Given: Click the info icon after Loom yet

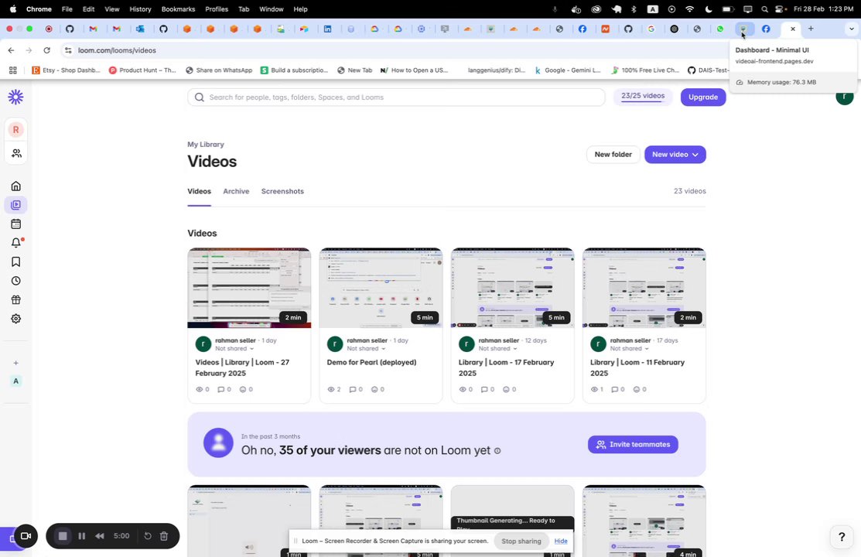Looking at the screenshot, I should click(x=497, y=451).
